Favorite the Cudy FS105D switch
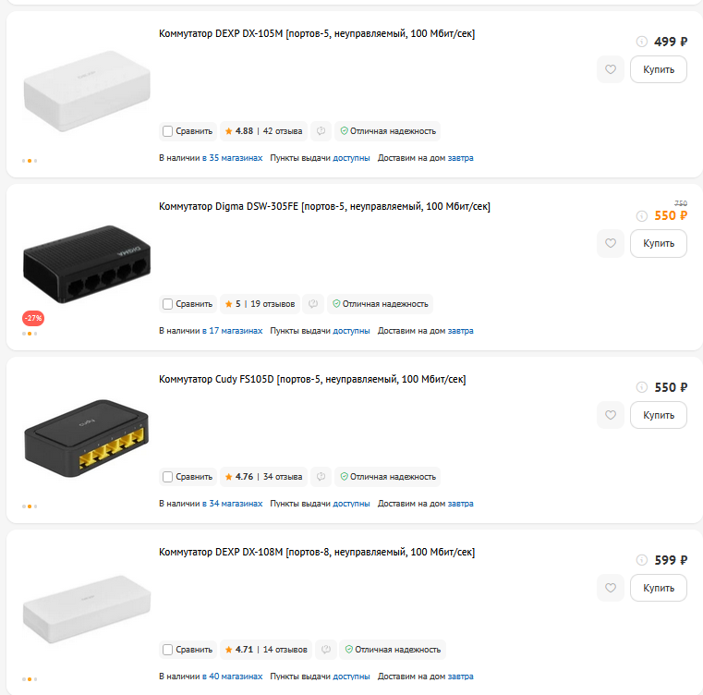703x695 pixels. pos(611,415)
